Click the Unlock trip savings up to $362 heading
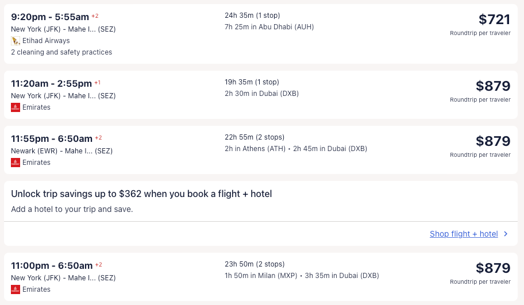This screenshot has height=305, width=524. click(x=141, y=194)
